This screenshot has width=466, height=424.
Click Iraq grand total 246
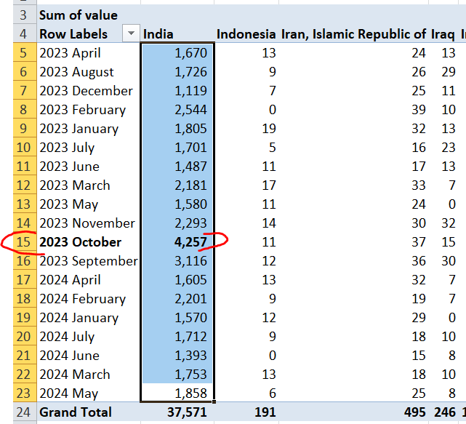[445, 412]
